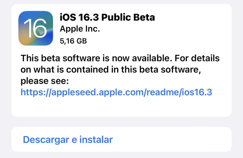Tap the 'please see:' text line

(x=45, y=81)
